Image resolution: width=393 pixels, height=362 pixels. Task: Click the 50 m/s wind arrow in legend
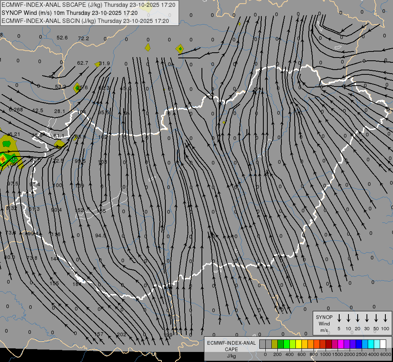point(376,318)
